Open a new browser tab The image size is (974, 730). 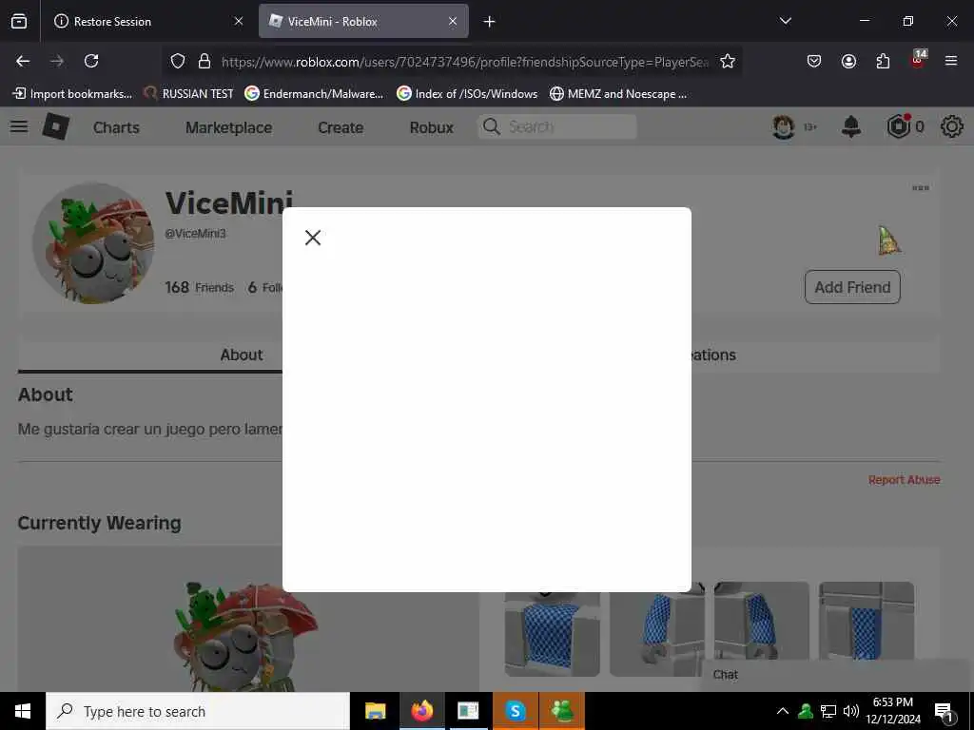pyautogui.click(x=490, y=22)
